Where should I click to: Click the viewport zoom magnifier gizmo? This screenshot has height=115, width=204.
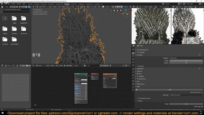(x=120, y=11)
